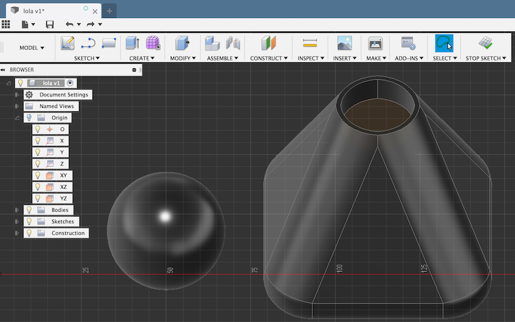Select the Press Pull modify icon
The height and width of the screenshot is (322, 515).
[182, 43]
